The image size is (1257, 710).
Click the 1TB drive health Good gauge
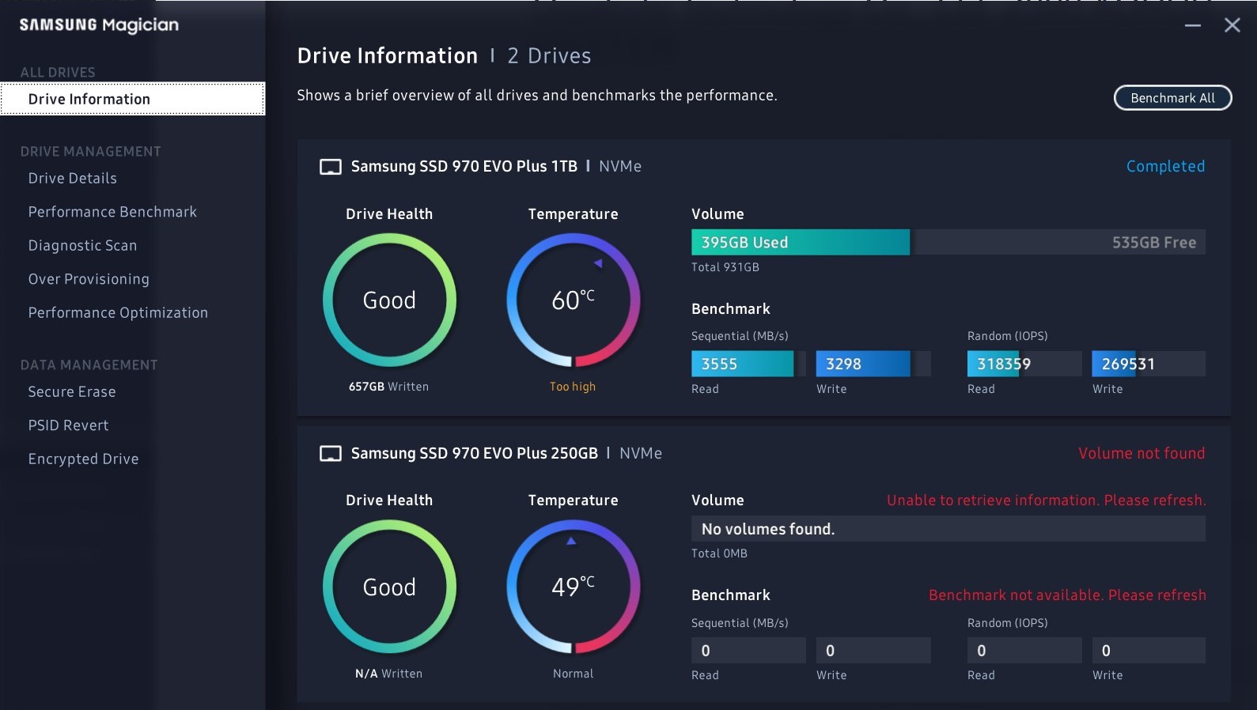click(389, 300)
